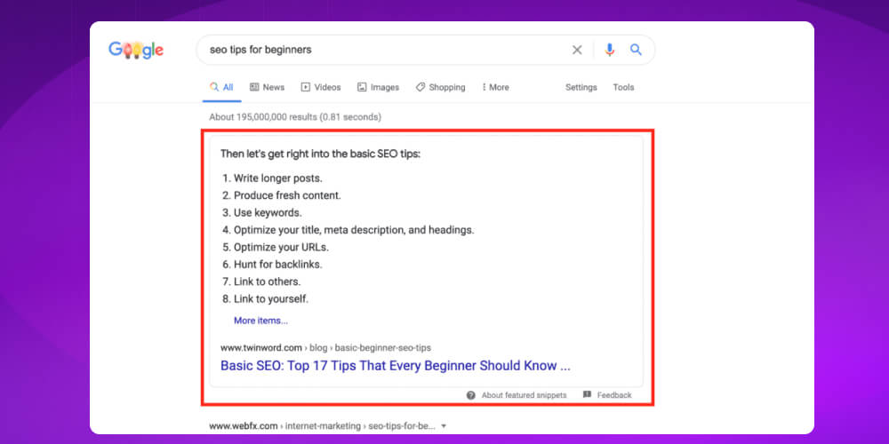Expand the webfx.com result dropdown arrow
Screen dimensions: 889x444
tap(444, 426)
